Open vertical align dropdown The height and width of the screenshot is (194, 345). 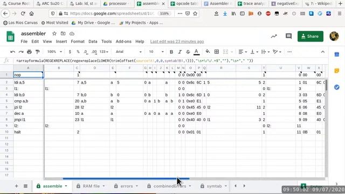click(254, 52)
